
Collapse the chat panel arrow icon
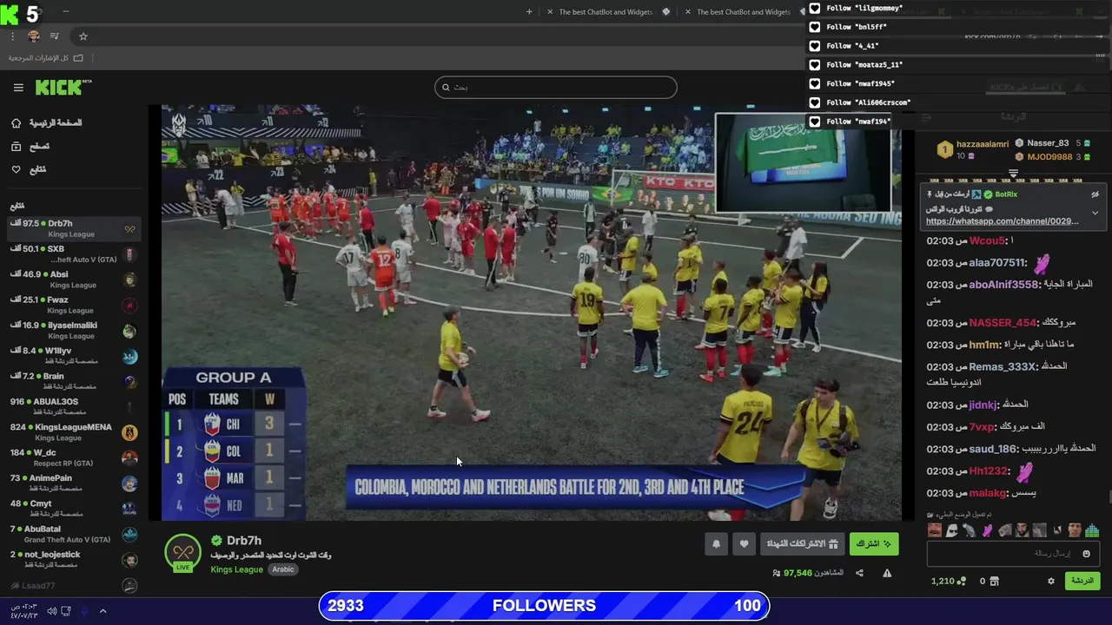(x=925, y=117)
